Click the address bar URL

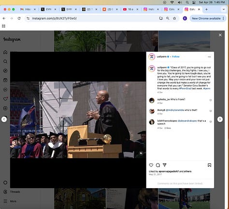(55, 18)
